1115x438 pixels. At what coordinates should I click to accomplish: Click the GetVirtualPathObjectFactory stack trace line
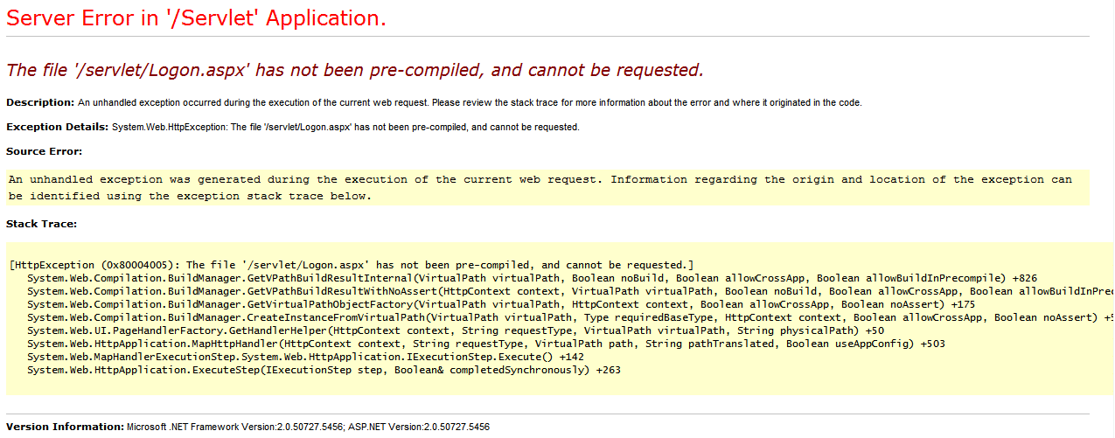[x=500, y=304]
